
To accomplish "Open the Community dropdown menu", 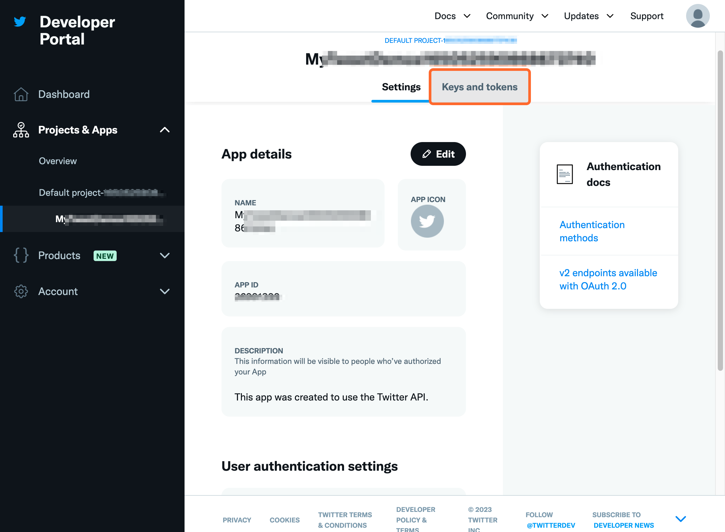I will pyautogui.click(x=517, y=16).
